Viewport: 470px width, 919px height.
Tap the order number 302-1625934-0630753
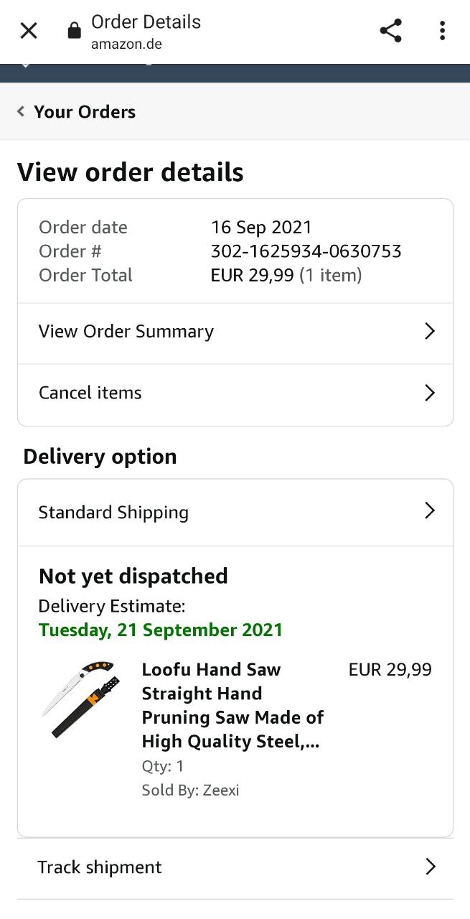pos(306,251)
